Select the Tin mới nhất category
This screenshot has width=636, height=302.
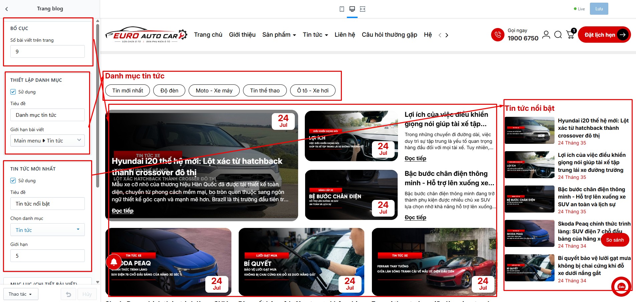click(x=128, y=90)
